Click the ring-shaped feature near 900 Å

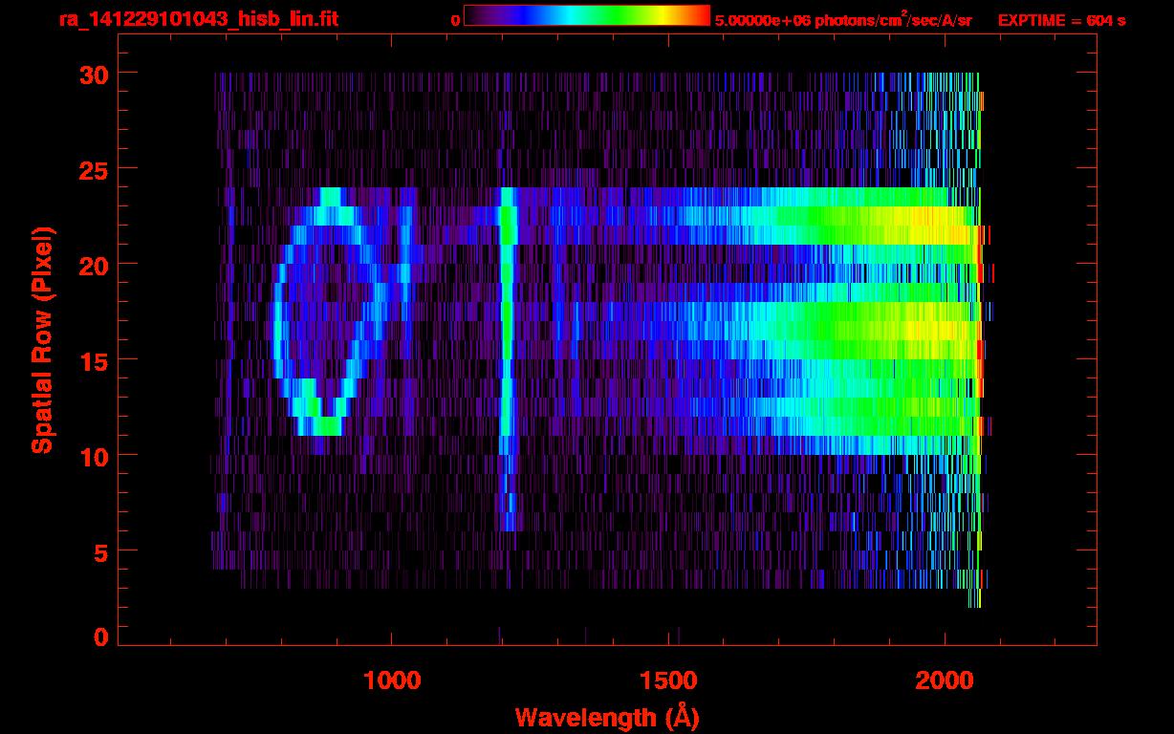(331, 312)
